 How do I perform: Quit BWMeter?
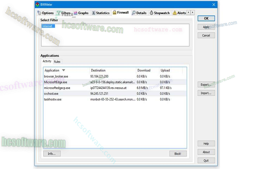(206, 161)
